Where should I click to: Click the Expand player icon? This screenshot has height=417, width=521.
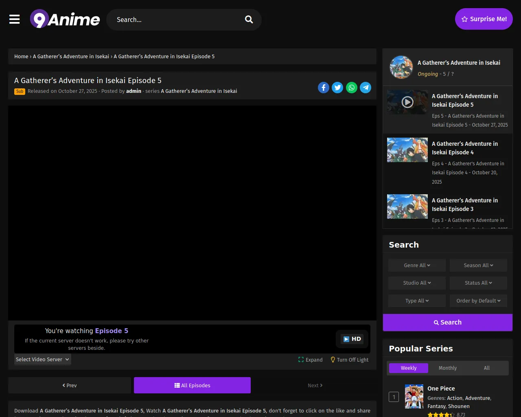[301, 360]
